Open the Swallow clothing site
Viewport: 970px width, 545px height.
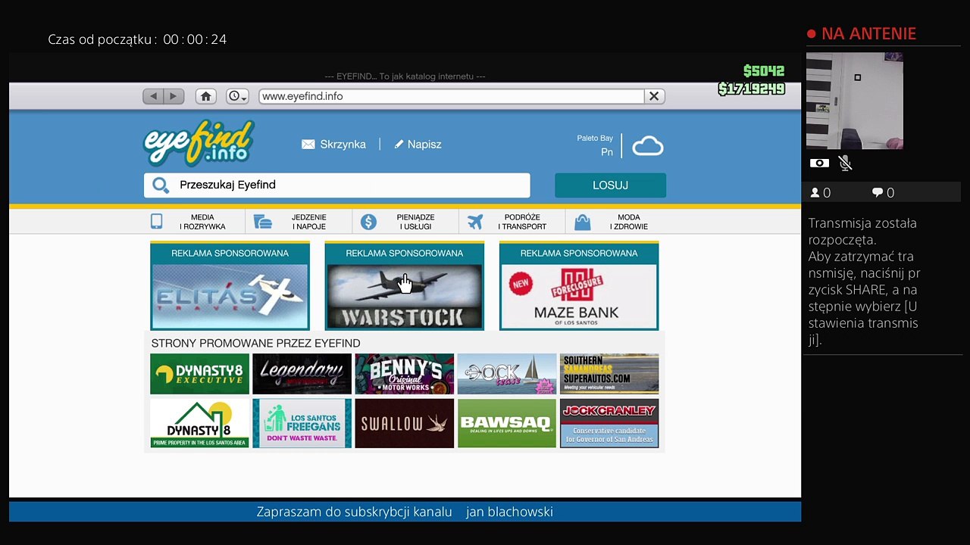pos(405,424)
